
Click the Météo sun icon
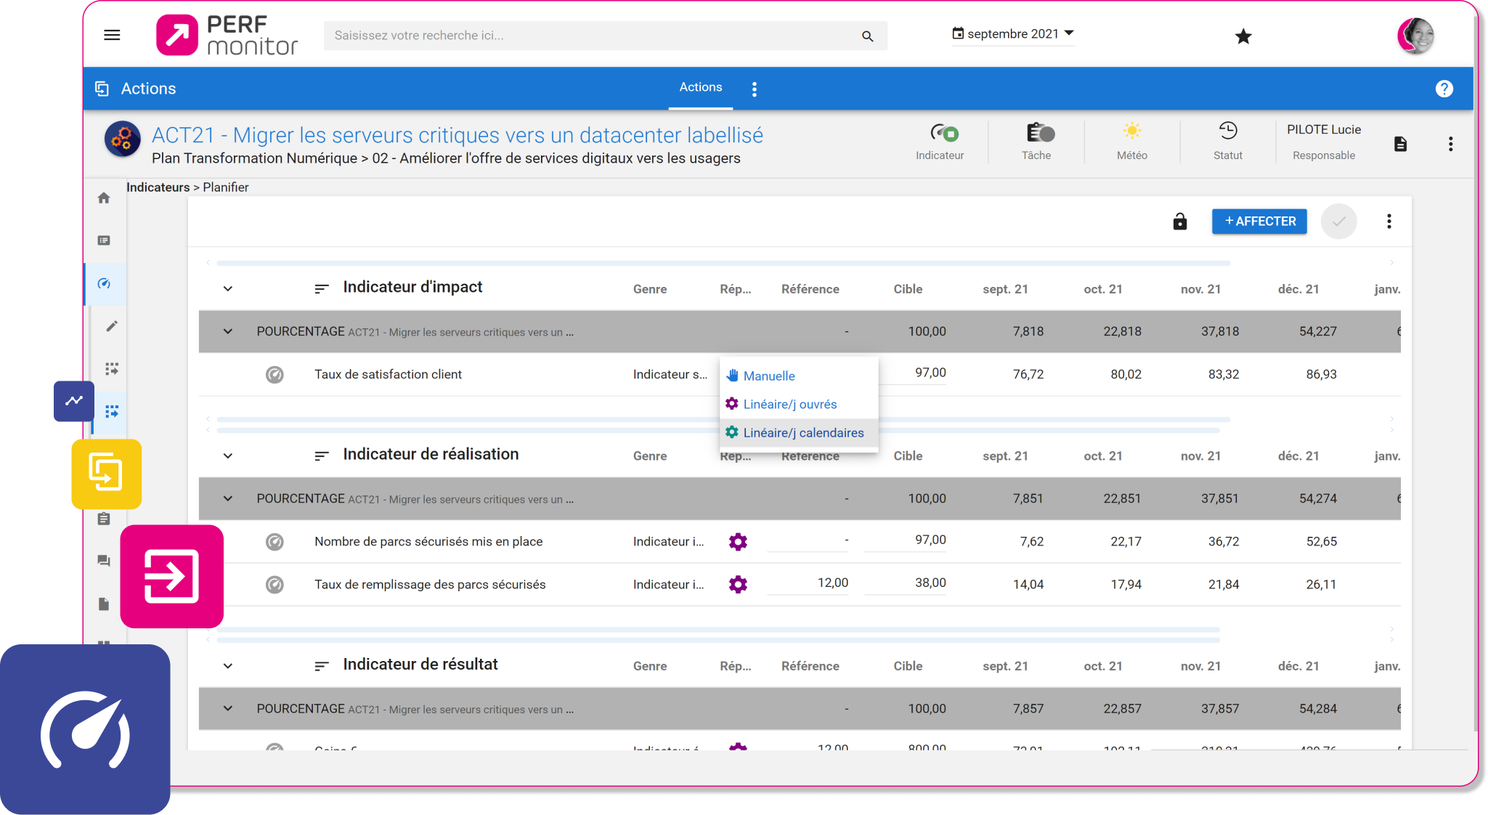point(1131,131)
